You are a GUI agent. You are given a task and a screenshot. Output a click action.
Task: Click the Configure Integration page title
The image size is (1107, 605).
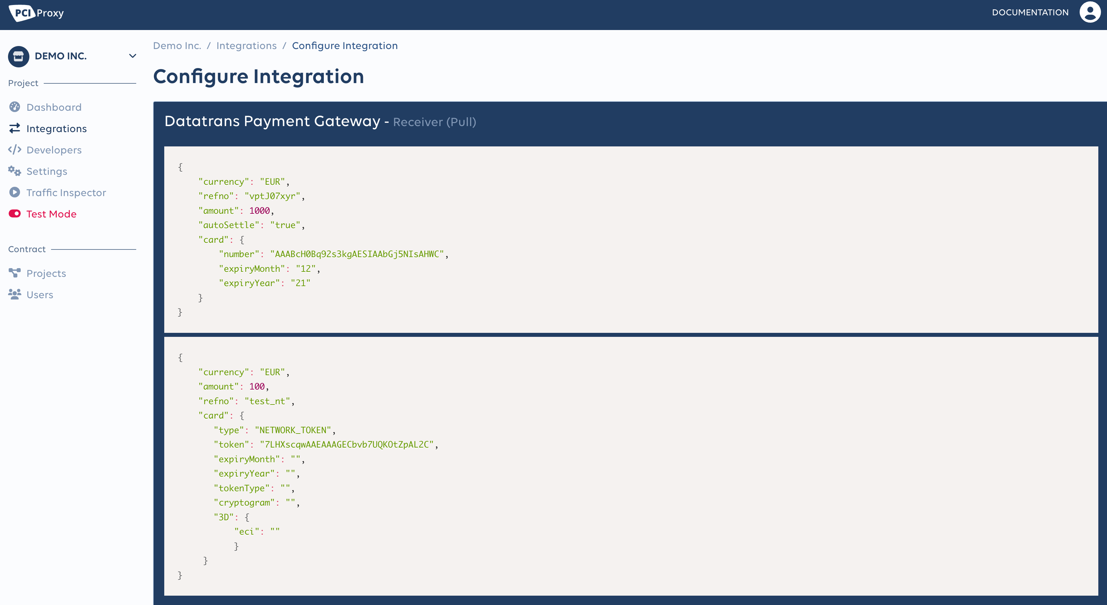[258, 77]
